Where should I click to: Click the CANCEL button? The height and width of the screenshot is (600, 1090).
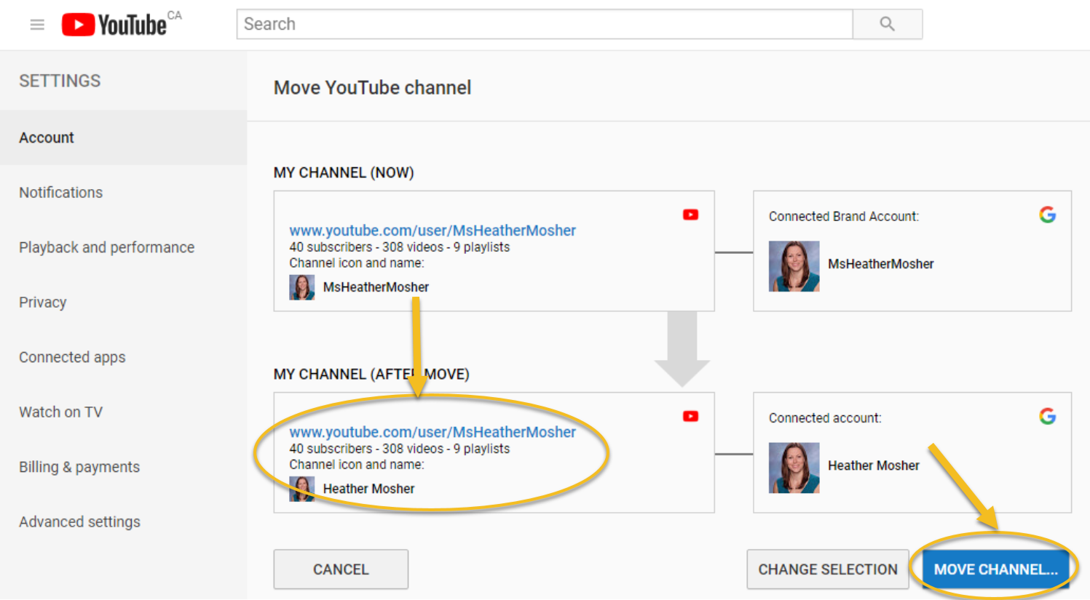(341, 569)
